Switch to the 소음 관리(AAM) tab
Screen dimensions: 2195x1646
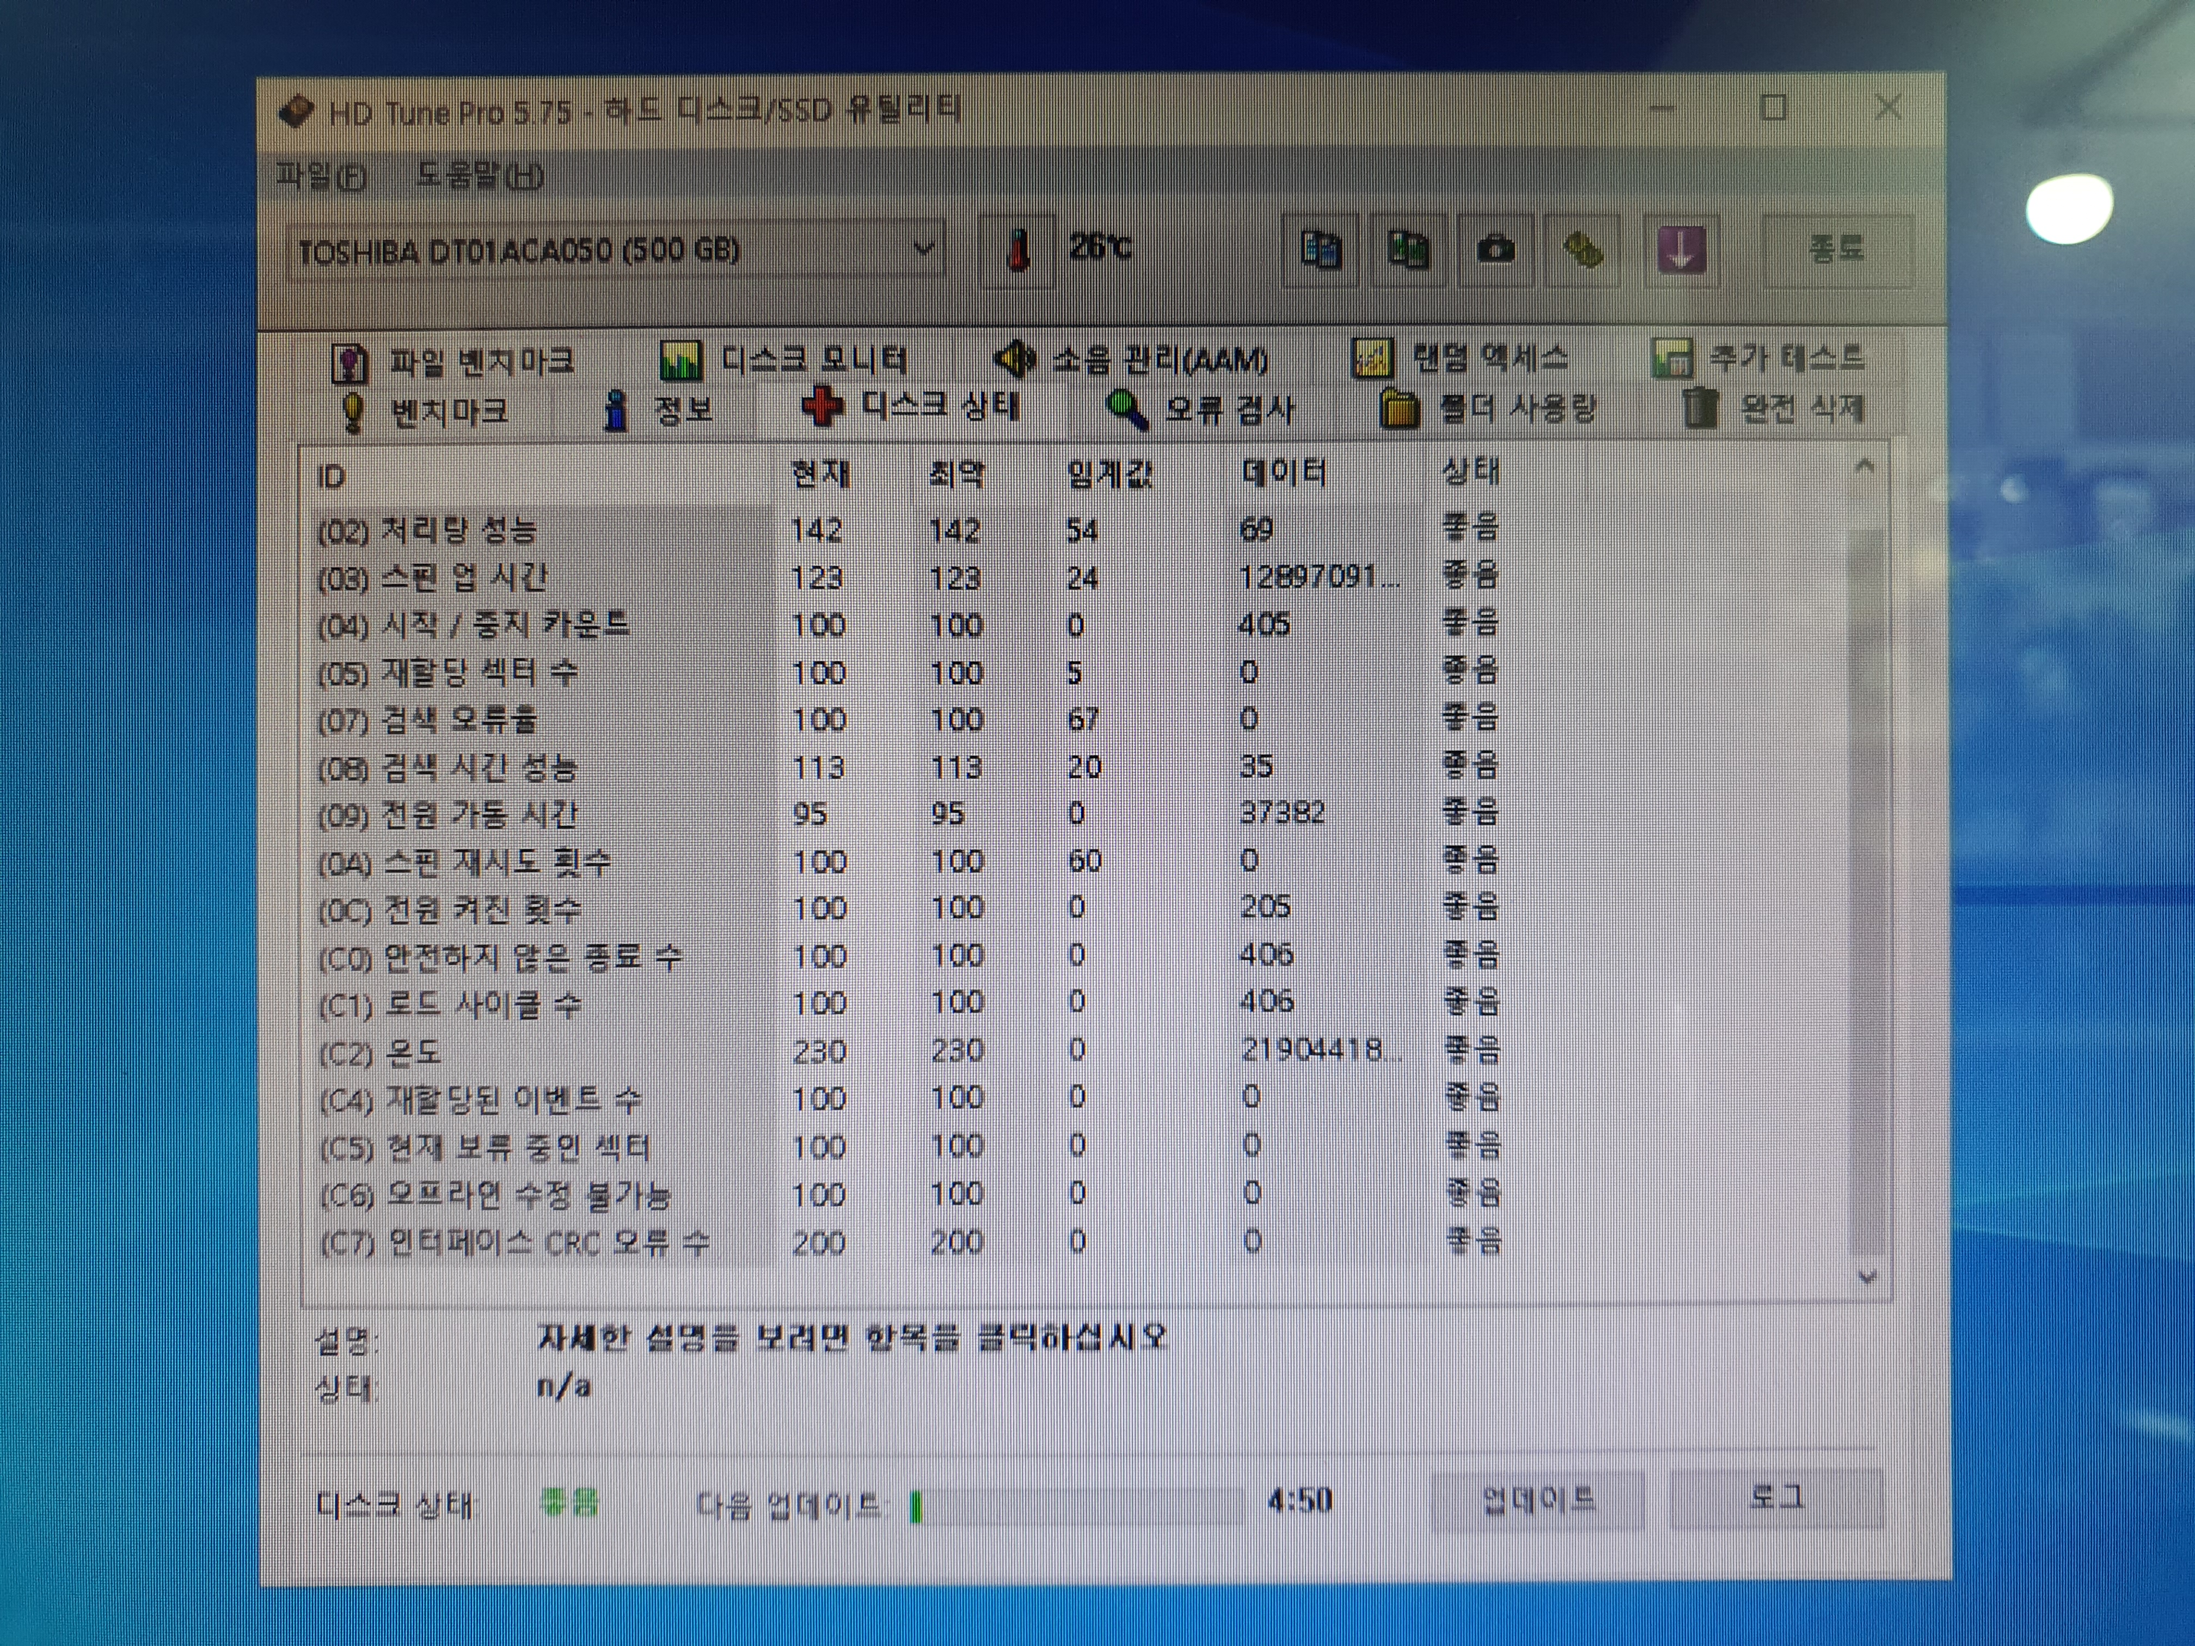point(1131,359)
